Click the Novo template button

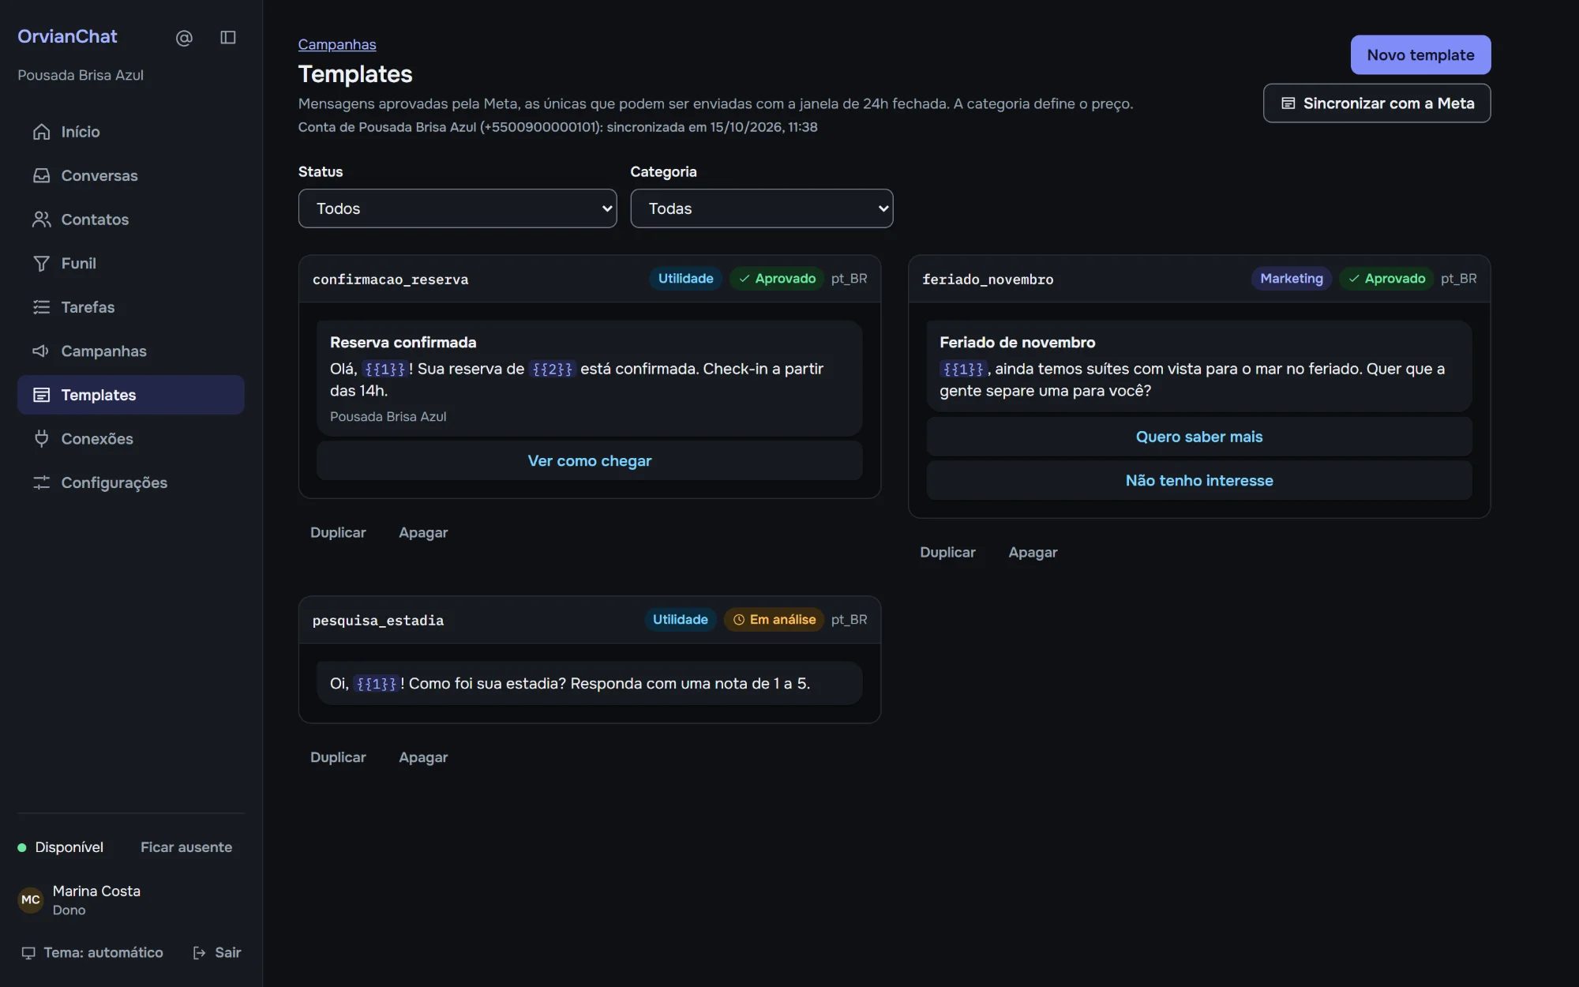point(1420,54)
